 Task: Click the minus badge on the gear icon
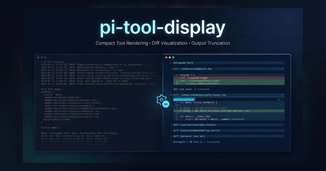166,104
